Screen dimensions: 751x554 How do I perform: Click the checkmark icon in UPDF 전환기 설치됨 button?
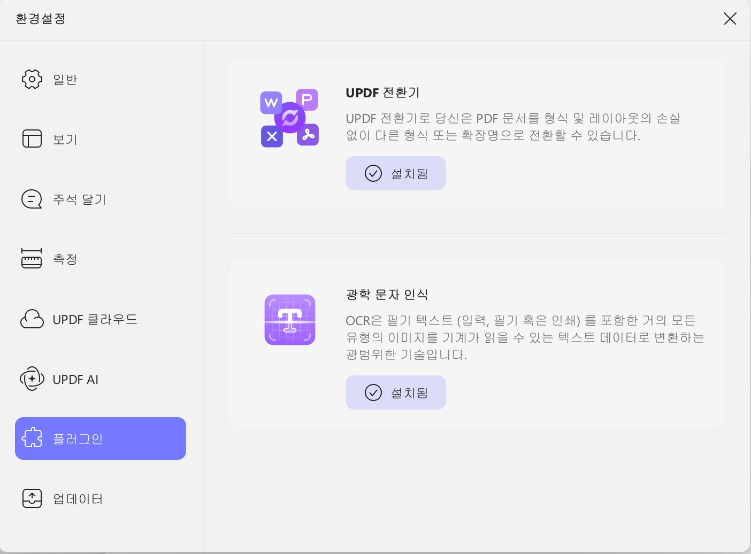point(373,173)
